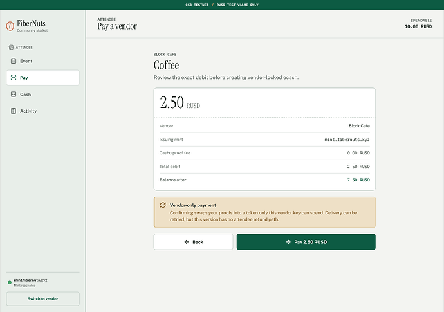Click the Review the exact debit description
The image size is (444, 312).
click(x=226, y=77)
